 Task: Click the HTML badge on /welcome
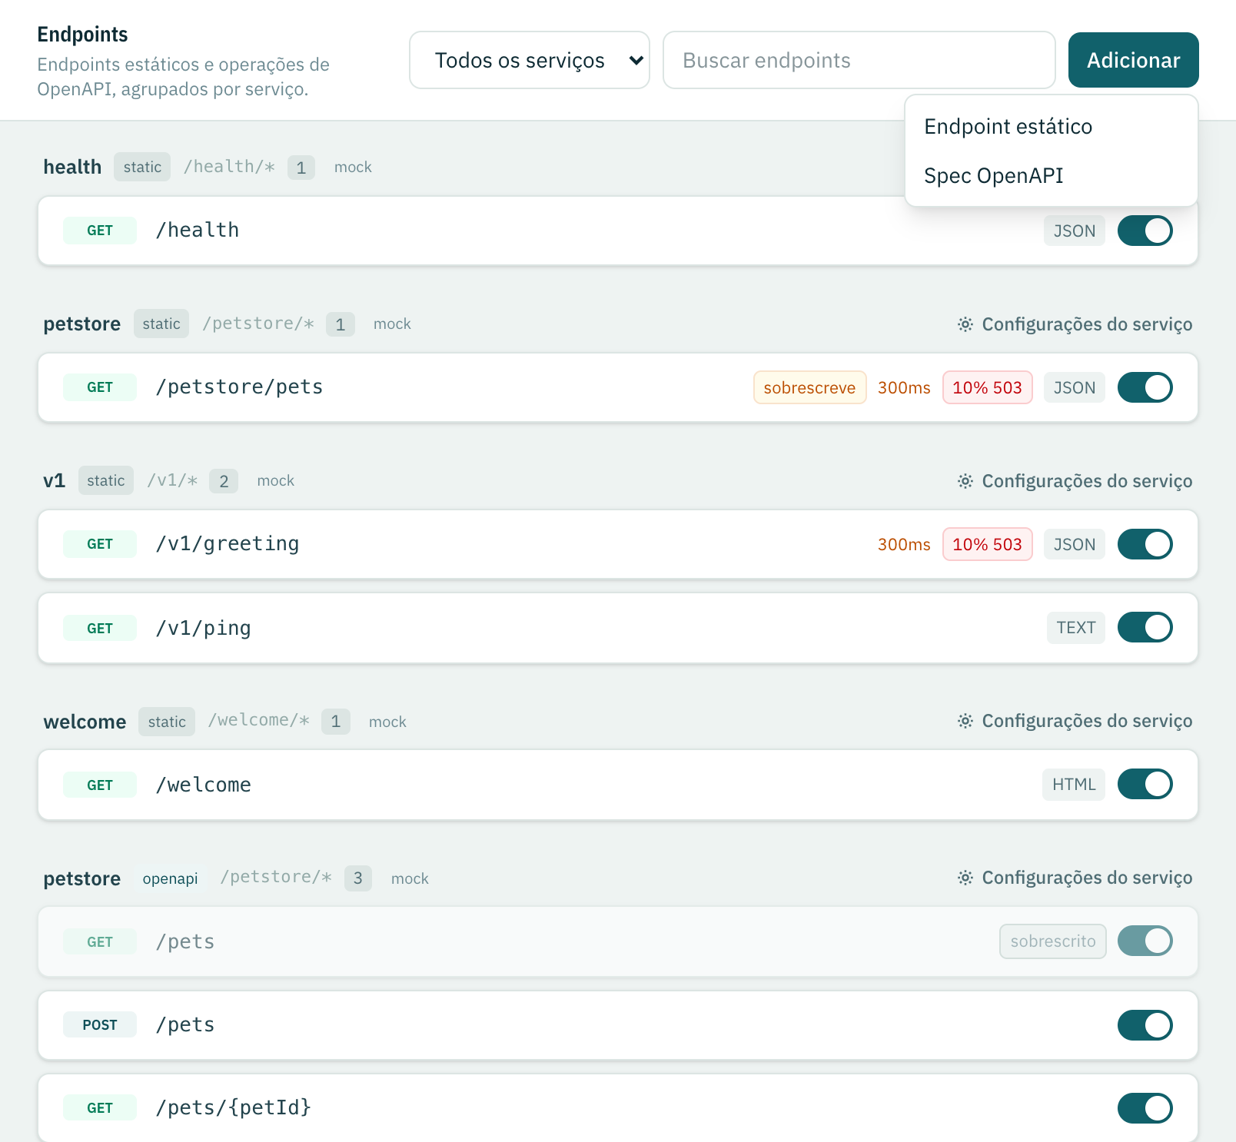(1073, 785)
